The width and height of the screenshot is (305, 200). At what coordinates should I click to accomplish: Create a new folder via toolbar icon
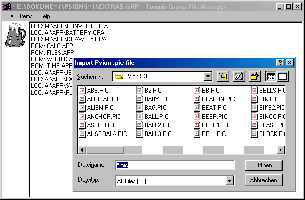click(x=255, y=76)
